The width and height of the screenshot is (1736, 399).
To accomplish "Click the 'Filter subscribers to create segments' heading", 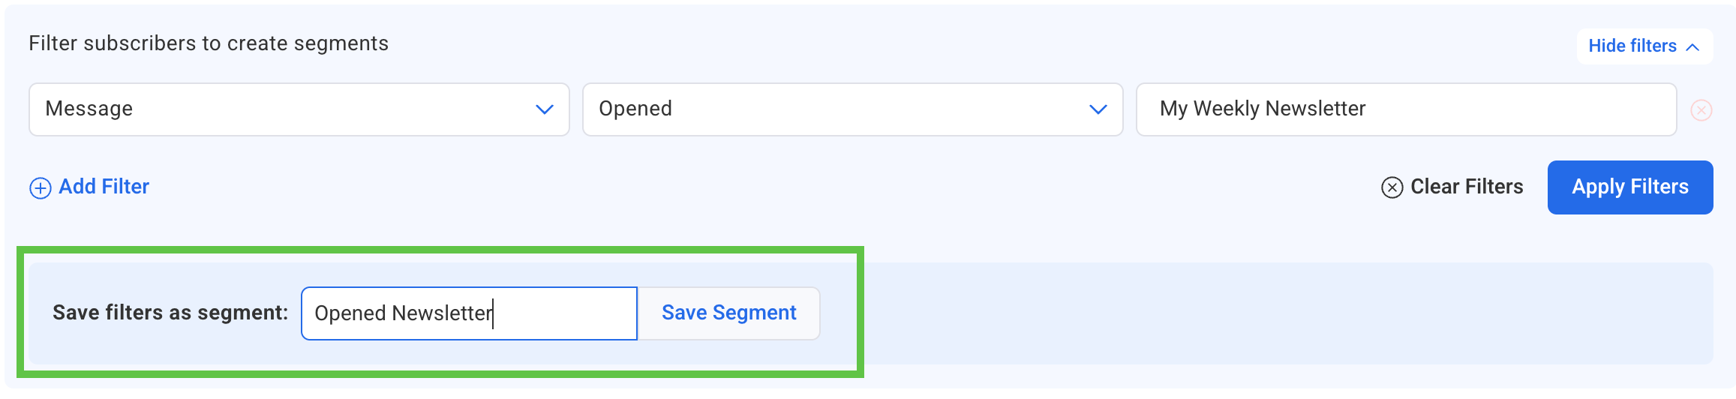I will pos(209,43).
